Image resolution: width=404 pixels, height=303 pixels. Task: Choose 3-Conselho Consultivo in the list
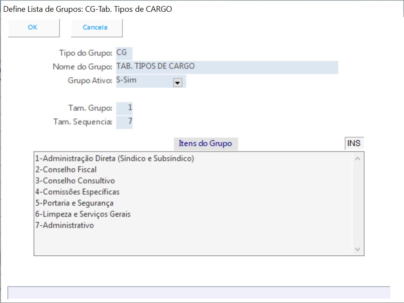pyautogui.click(x=75, y=181)
